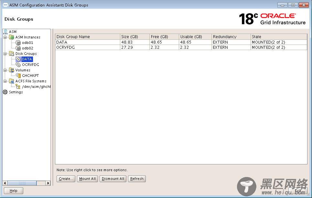Click the tree panel scroll left arrow
312x198 pixels.
5,183
